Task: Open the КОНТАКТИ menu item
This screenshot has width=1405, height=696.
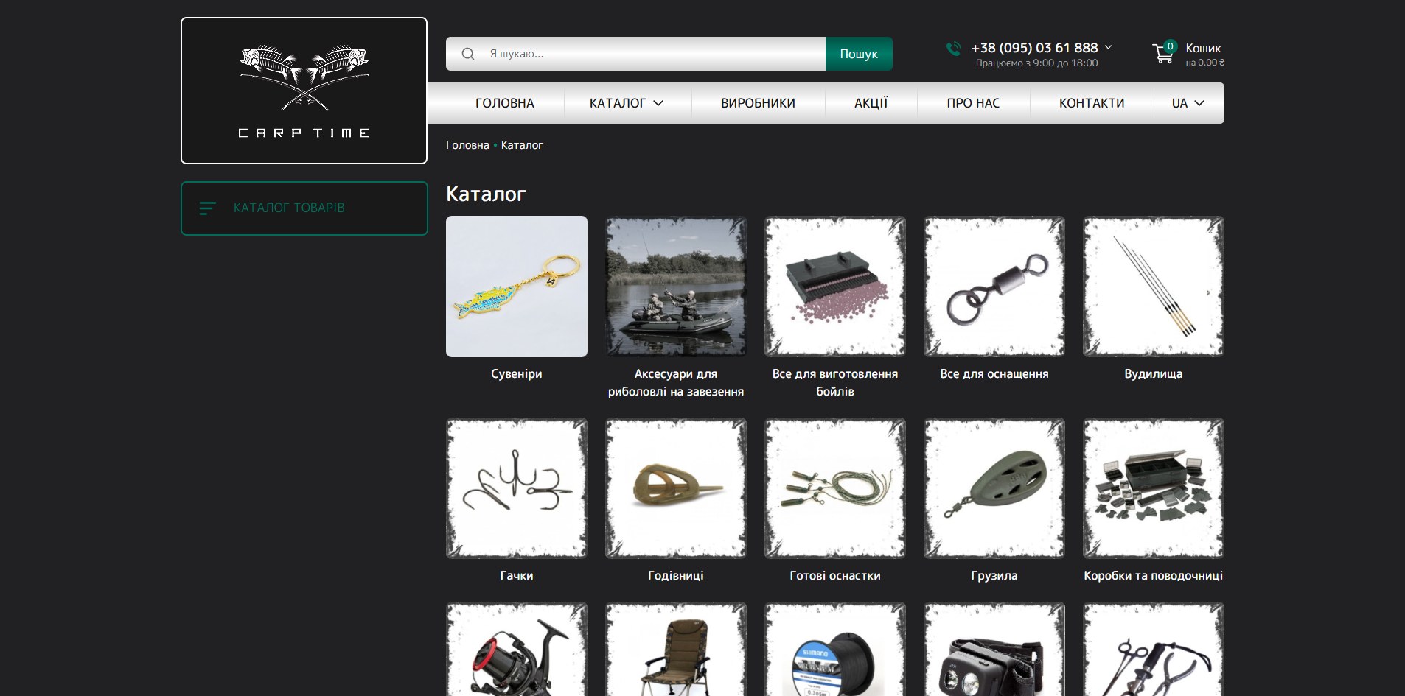Action: 1092,103
